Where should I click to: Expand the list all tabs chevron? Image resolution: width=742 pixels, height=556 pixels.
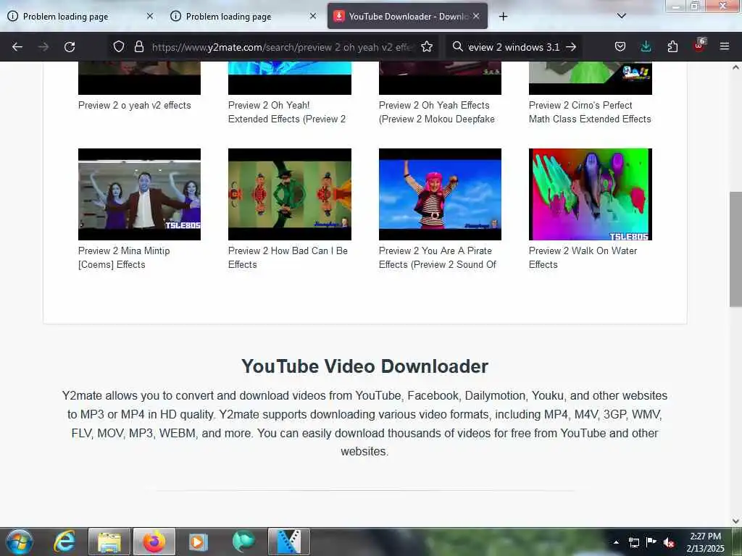[x=621, y=16]
